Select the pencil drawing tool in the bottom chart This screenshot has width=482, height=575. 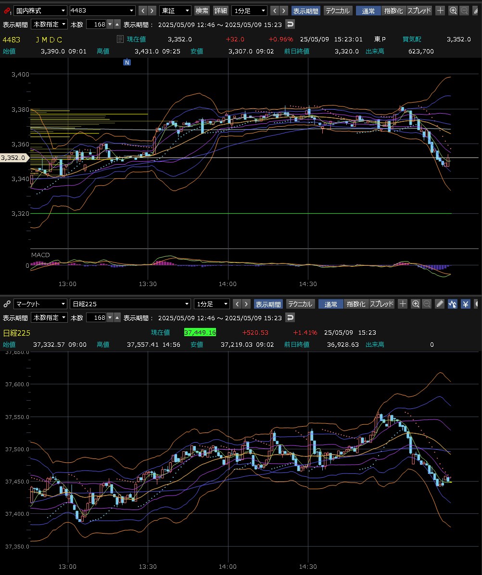click(440, 304)
